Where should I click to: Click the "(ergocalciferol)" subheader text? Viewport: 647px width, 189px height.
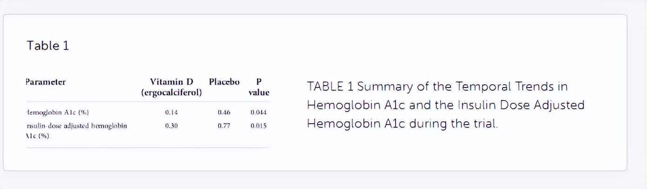click(x=171, y=92)
